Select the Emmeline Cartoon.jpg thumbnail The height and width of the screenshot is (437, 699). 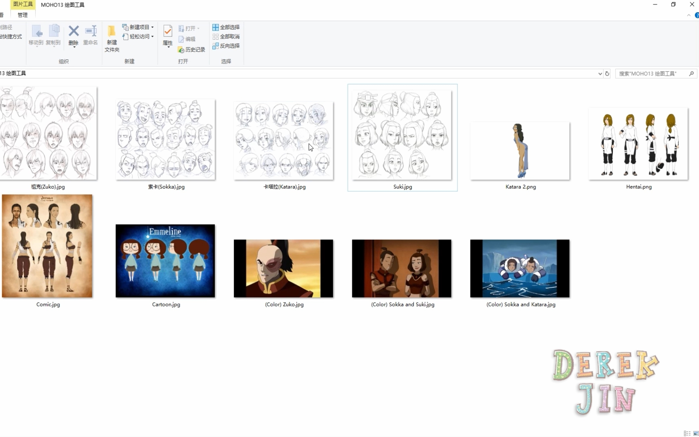tap(165, 261)
